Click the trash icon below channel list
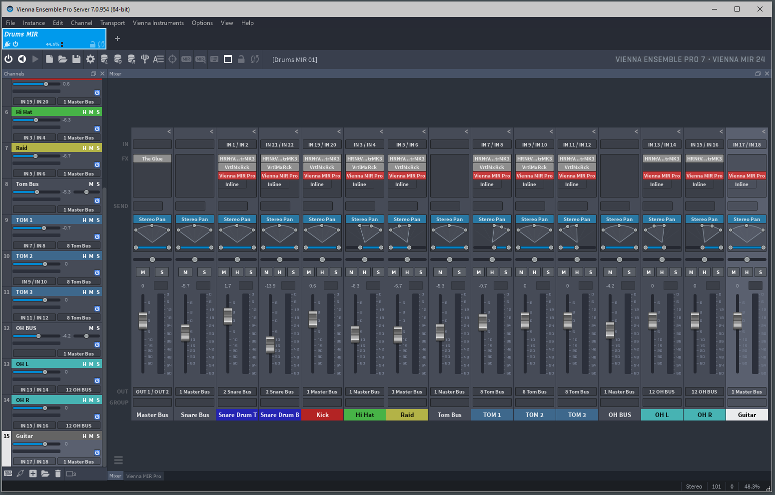This screenshot has height=495, width=775. tap(58, 473)
